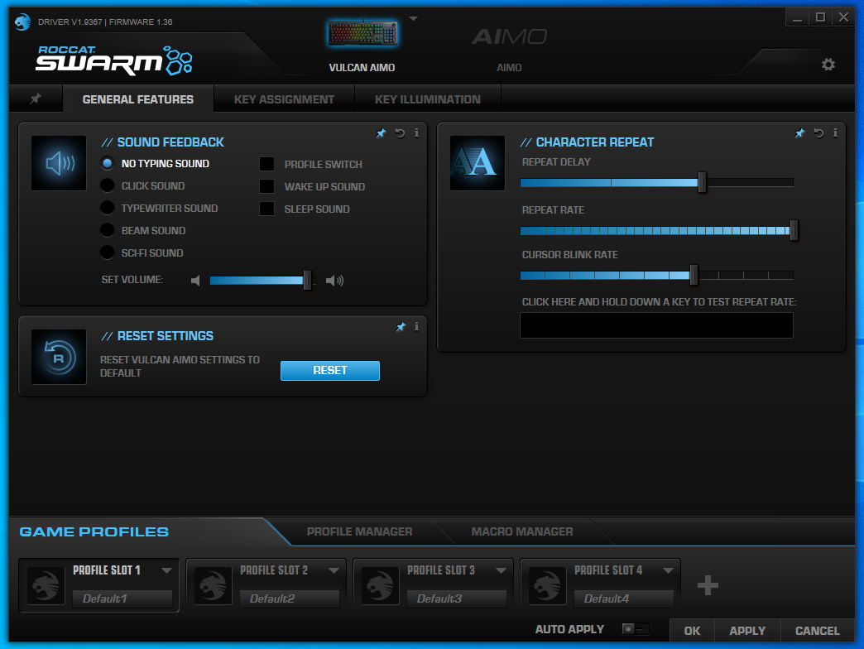
Task: Click the high volume speaker icon
Action: 334,281
